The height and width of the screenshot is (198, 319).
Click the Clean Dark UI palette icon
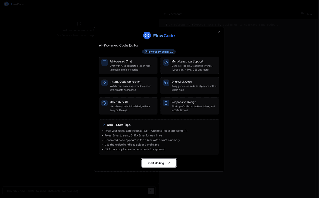point(104,103)
